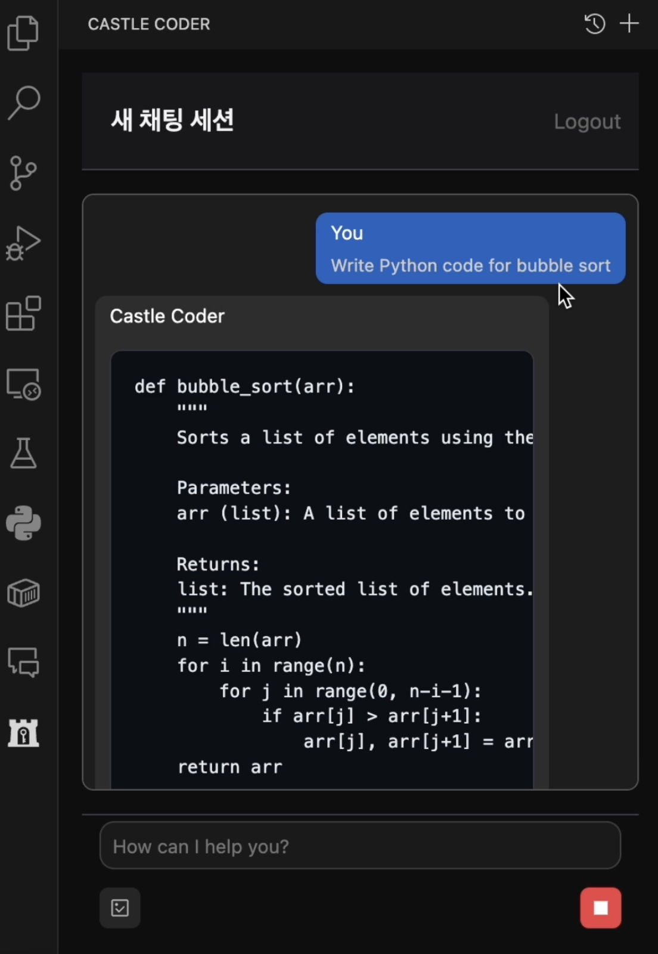Show the Extensions view

point(23,313)
